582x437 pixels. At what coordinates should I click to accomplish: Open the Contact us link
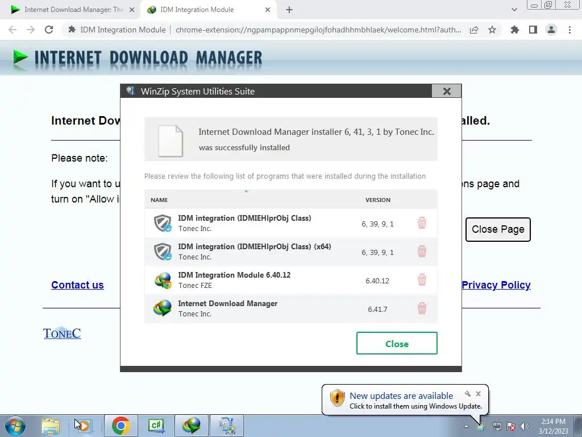[77, 285]
